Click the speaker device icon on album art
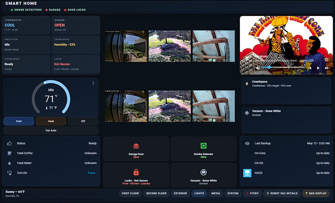 (247, 58)
